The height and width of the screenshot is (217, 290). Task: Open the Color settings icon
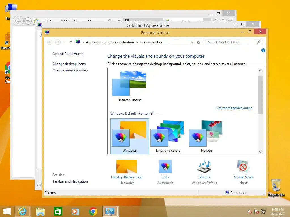point(165,166)
